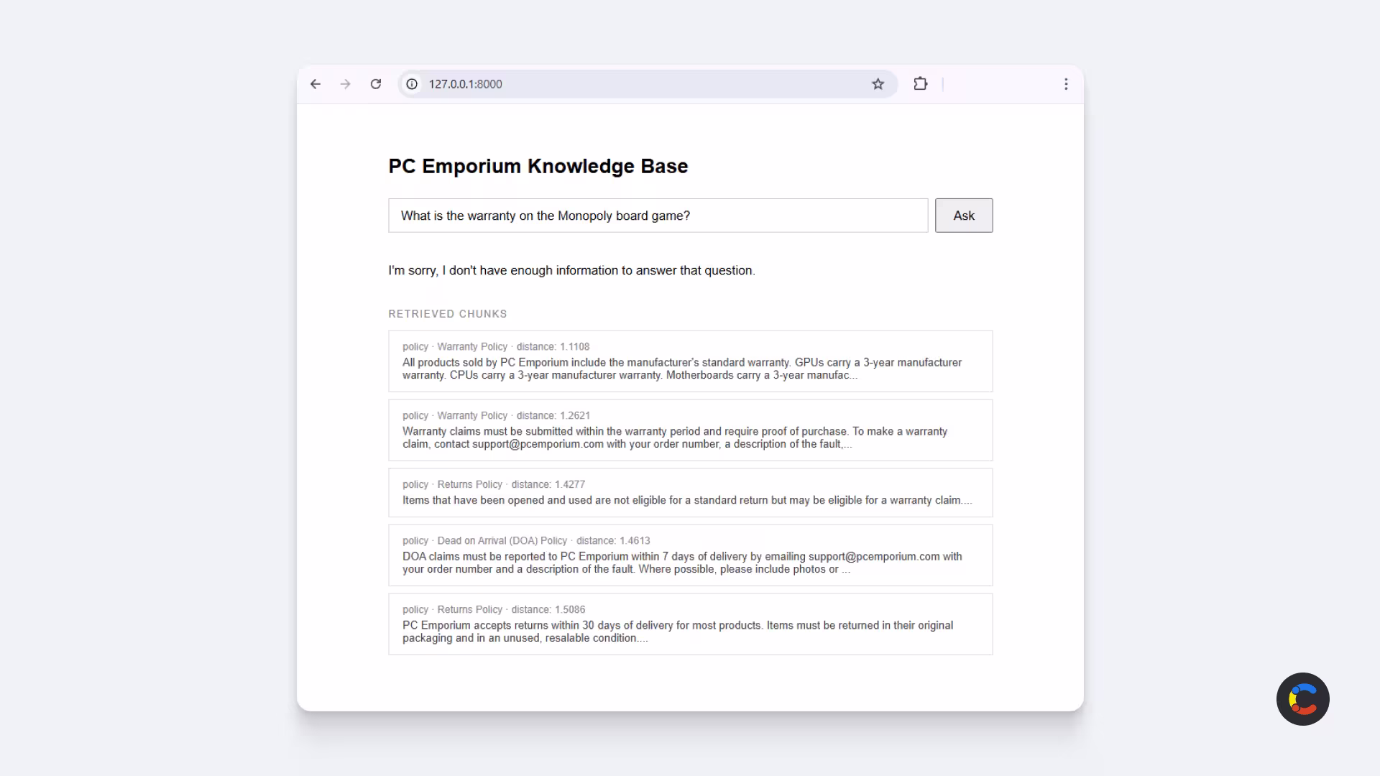Click the address bar URL 127.0.0.1:8000

click(x=466, y=84)
